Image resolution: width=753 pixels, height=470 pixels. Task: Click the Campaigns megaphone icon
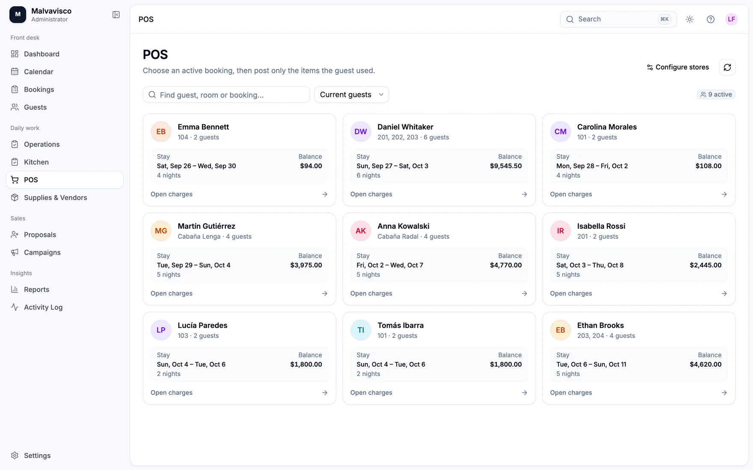pyautogui.click(x=15, y=253)
